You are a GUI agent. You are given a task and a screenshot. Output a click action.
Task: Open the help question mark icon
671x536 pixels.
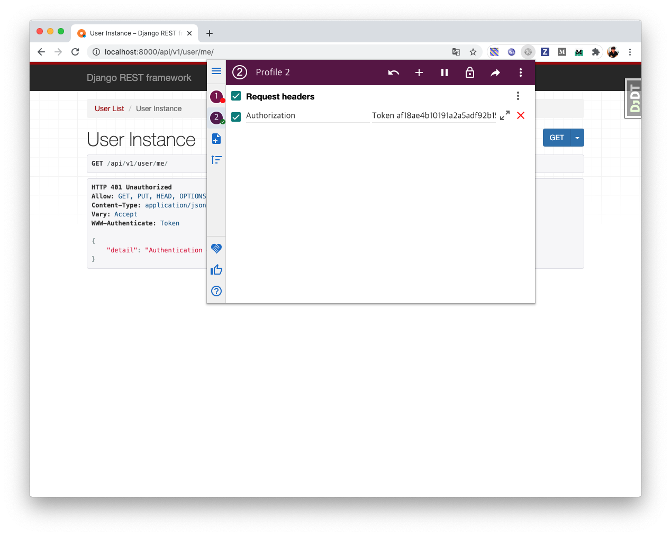click(x=216, y=291)
